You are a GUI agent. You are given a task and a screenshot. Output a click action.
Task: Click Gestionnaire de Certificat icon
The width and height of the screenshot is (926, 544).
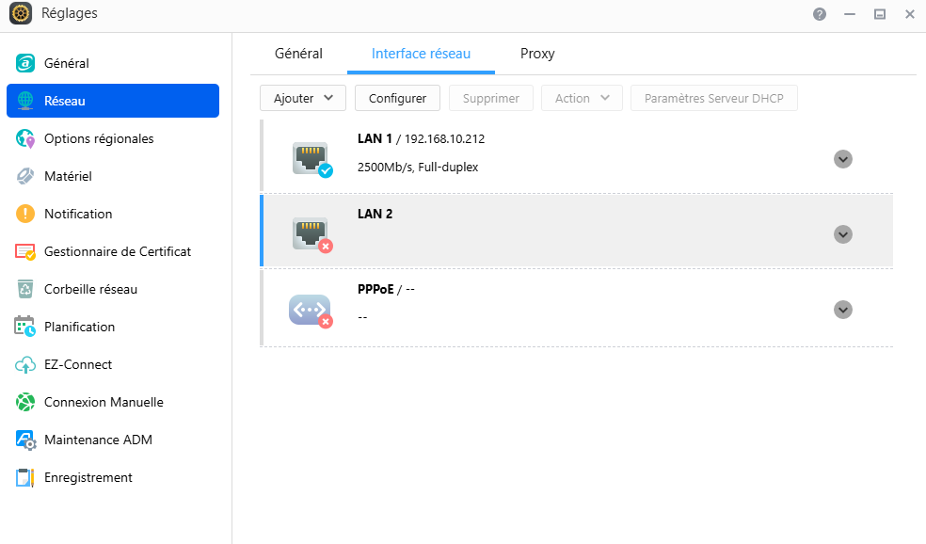click(x=25, y=251)
